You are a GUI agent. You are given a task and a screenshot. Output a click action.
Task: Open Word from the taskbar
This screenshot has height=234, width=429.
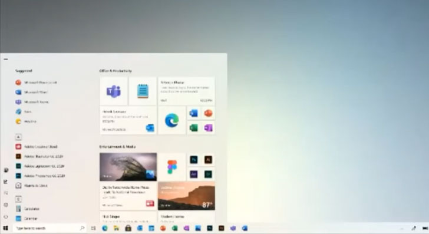point(245,228)
